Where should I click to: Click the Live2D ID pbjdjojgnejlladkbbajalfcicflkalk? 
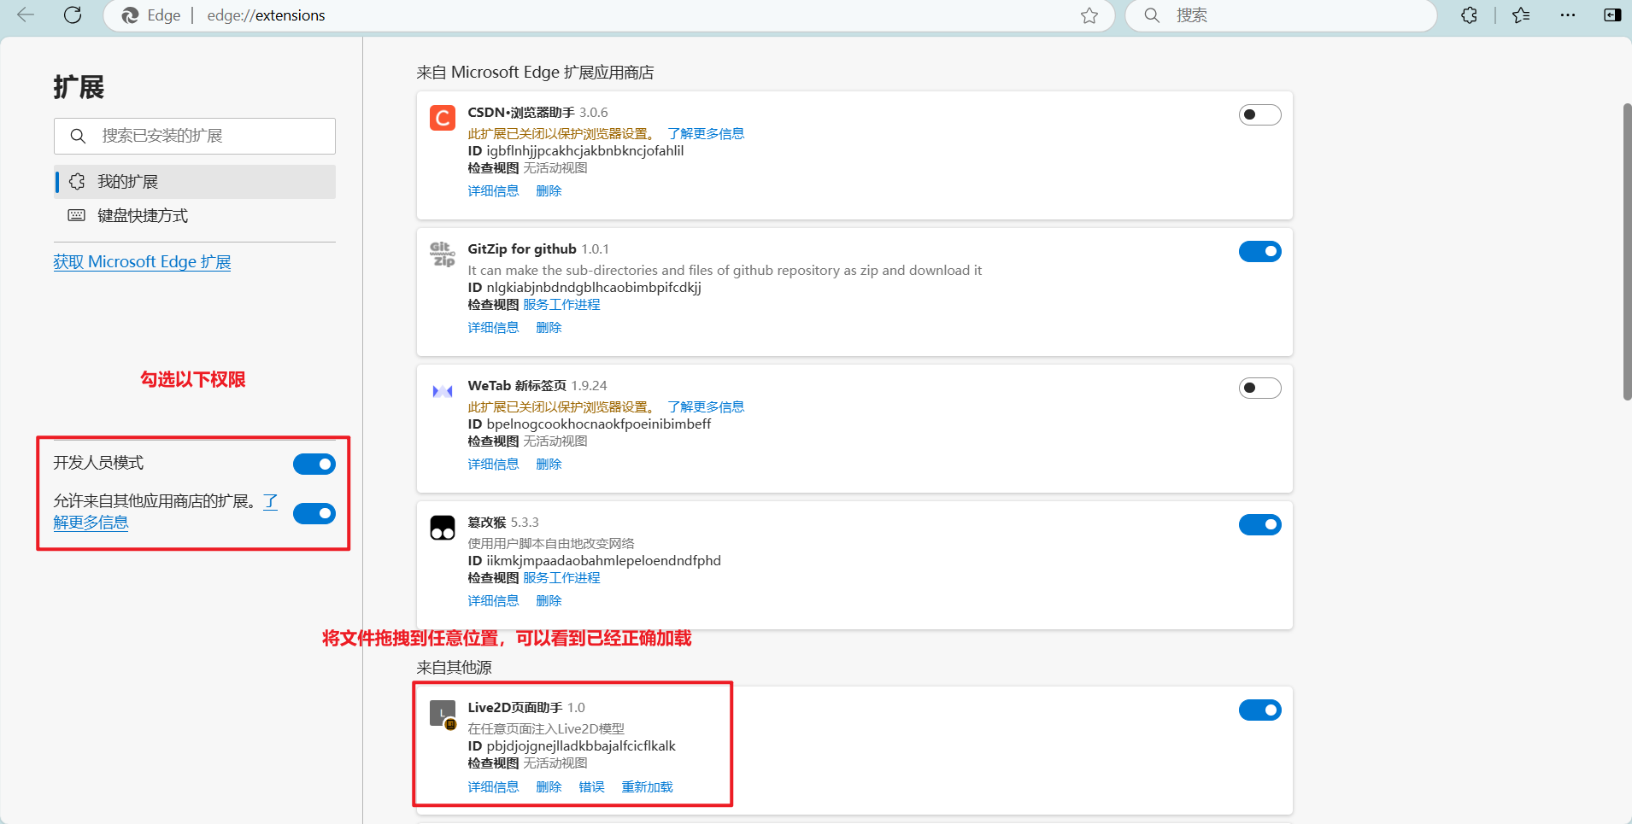[581, 746]
